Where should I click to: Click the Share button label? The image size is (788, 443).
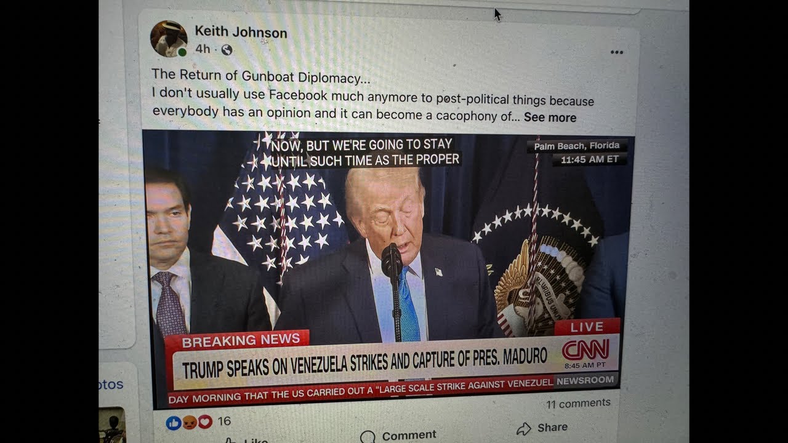(552, 427)
